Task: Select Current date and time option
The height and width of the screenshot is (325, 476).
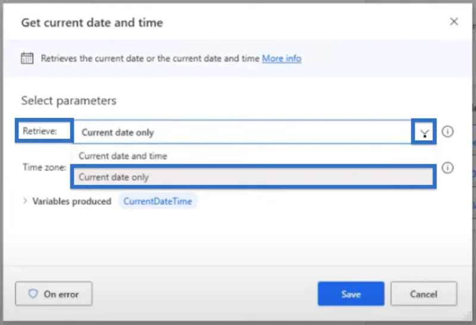Action: 253,156
